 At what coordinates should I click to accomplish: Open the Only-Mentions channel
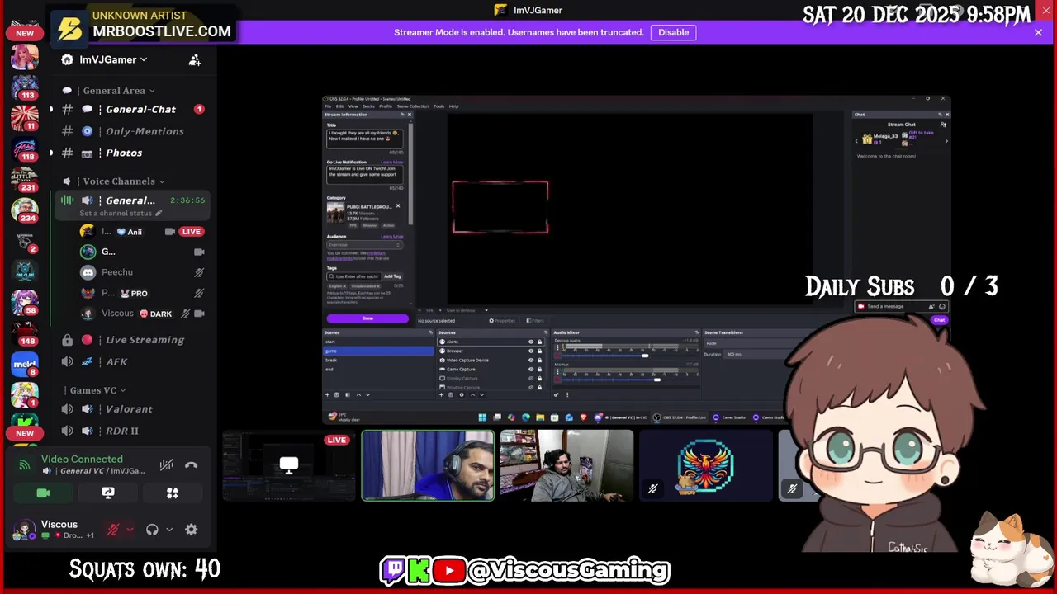[132, 131]
